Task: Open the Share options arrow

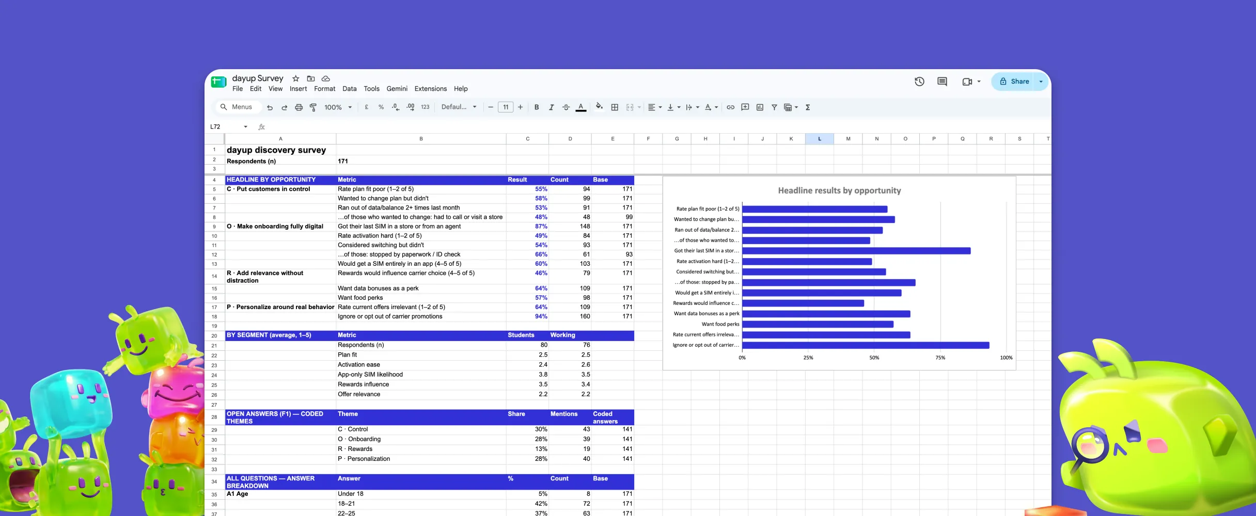Action: click(1041, 82)
